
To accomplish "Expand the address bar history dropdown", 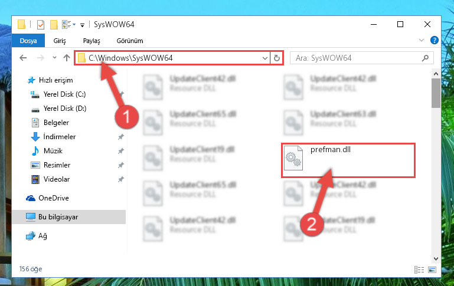I will 264,58.
